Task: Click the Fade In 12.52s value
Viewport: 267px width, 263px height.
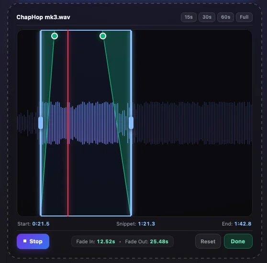Action: pyautogui.click(x=106, y=241)
